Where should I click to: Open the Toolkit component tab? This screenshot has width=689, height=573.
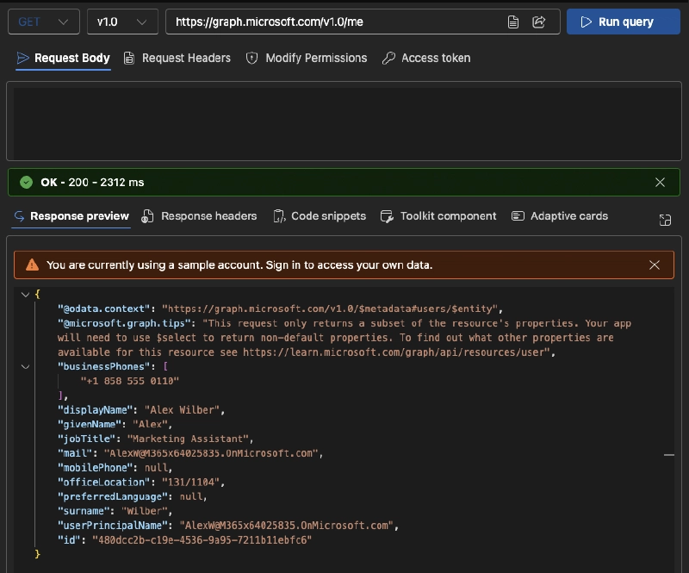coord(438,216)
